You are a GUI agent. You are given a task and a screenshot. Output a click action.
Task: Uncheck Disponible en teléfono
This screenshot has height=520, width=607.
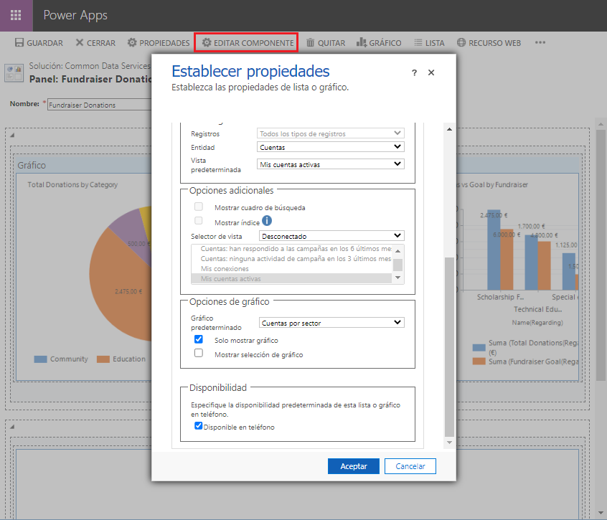[198, 426]
